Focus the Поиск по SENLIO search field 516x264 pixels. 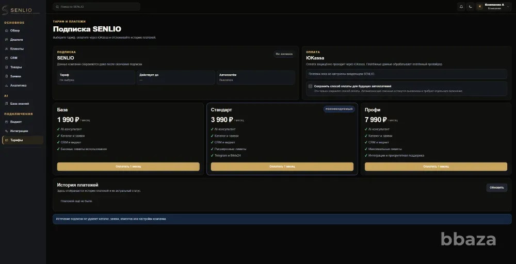(x=96, y=7)
